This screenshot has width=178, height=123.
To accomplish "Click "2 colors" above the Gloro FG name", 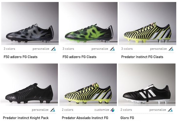I will tap(126, 110).
